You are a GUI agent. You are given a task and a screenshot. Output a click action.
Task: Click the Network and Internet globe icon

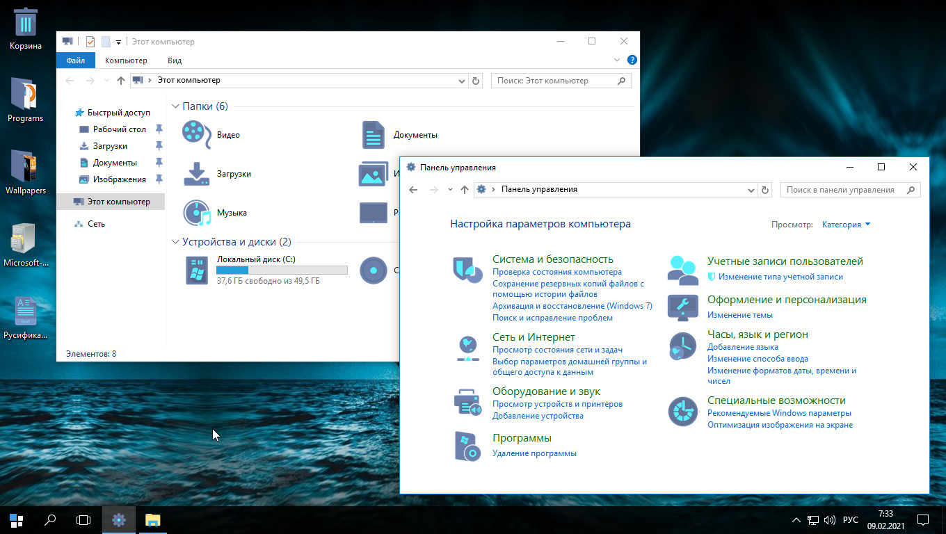467,348
